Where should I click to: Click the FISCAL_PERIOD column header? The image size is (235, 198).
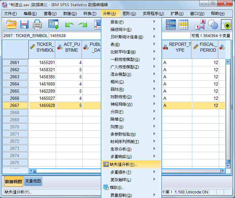tap(205, 49)
